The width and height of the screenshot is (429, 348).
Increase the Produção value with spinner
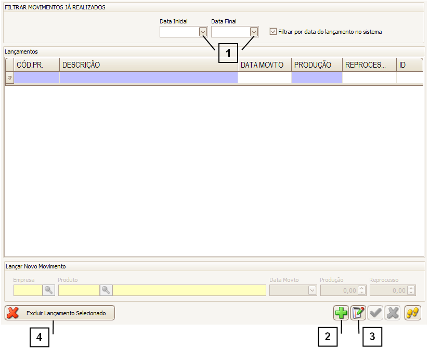pyautogui.click(x=362, y=288)
